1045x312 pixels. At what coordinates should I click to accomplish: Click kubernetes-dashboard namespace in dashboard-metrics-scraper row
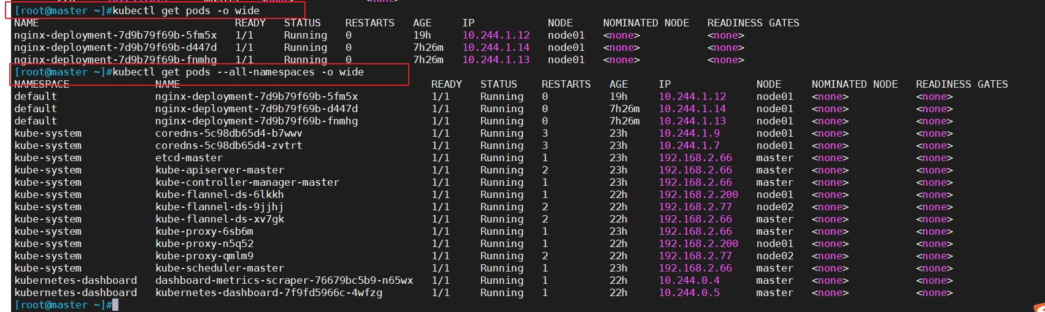click(75, 280)
